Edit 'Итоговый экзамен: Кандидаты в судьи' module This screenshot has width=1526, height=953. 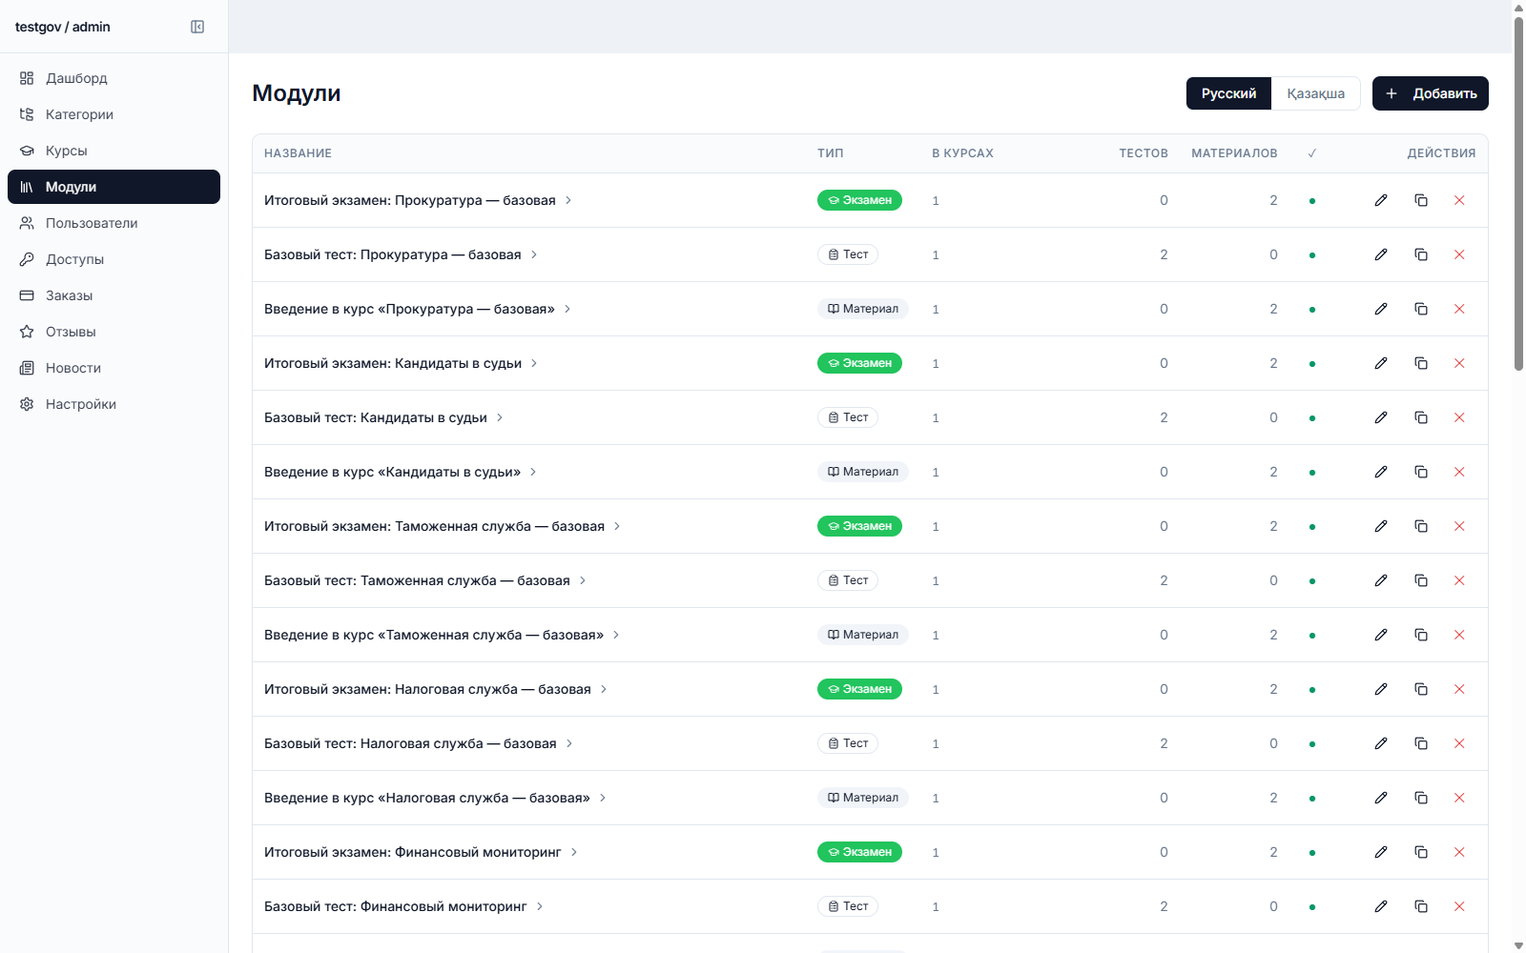point(1381,363)
